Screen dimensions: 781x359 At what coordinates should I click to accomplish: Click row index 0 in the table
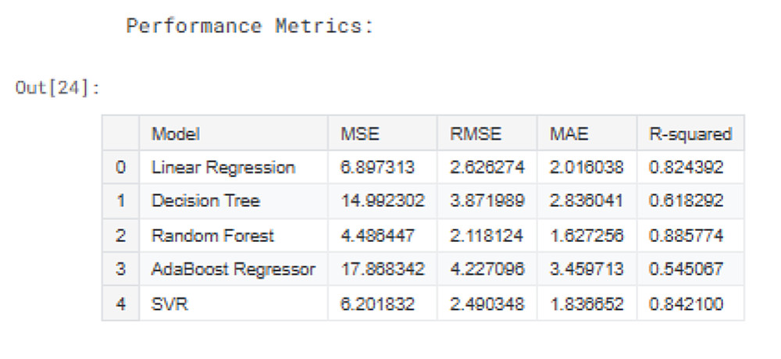click(x=120, y=168)
